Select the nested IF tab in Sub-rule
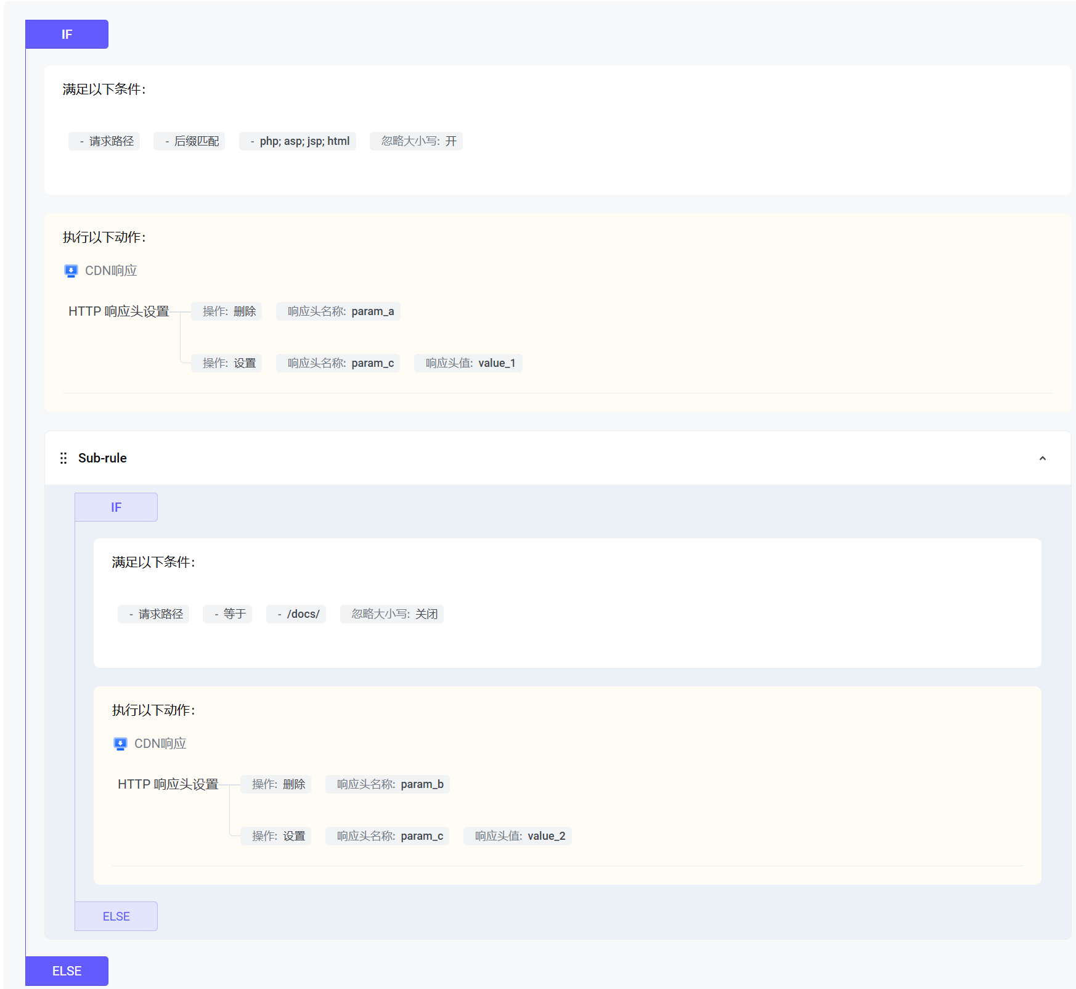Viewport: 1076px width, 989px height. (116, 507)
